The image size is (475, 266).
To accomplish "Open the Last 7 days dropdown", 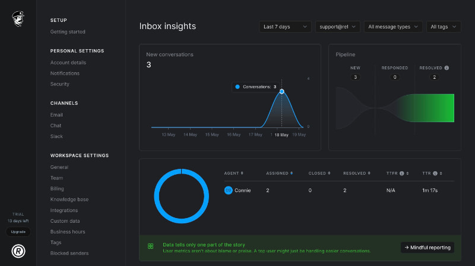I will [285, 27].
